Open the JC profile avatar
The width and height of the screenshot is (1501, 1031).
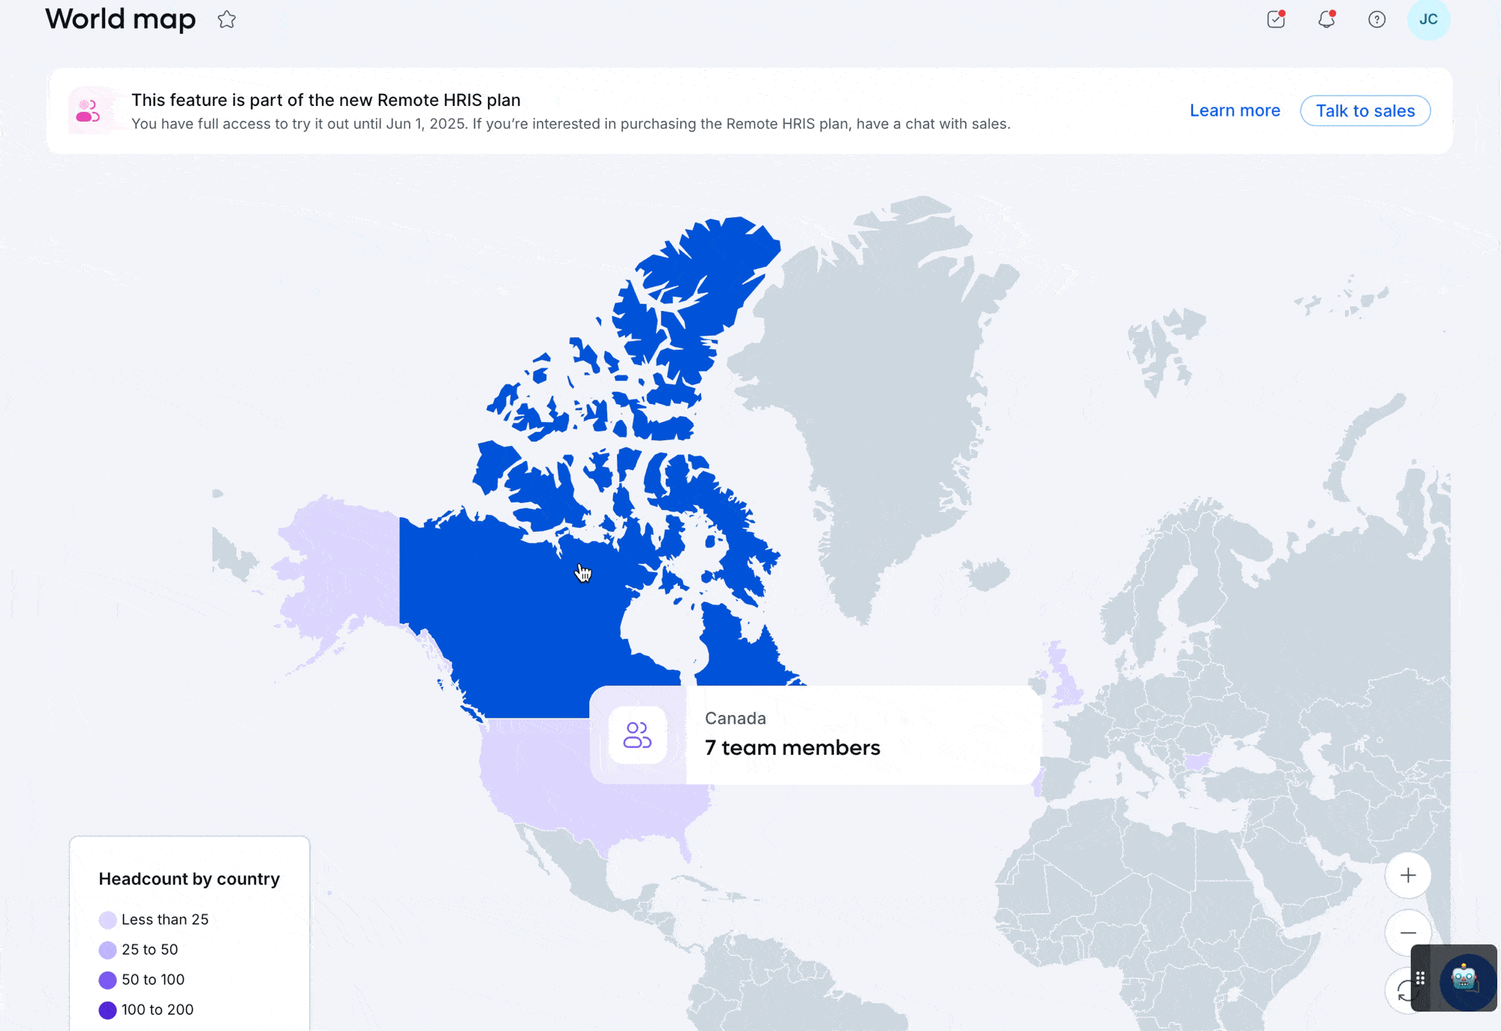(x=1428, y=20)
